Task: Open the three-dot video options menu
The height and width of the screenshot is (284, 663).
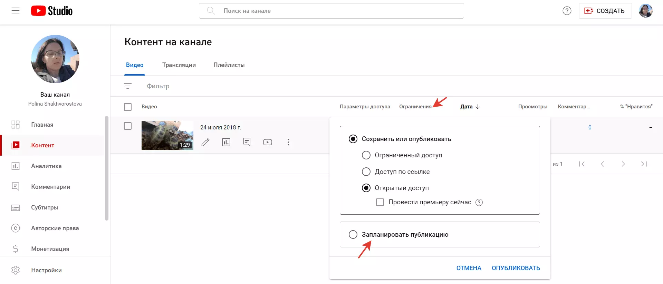Action: [x=288, y=142]
